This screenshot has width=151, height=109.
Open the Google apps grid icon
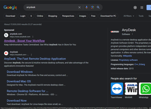(142, 7)
